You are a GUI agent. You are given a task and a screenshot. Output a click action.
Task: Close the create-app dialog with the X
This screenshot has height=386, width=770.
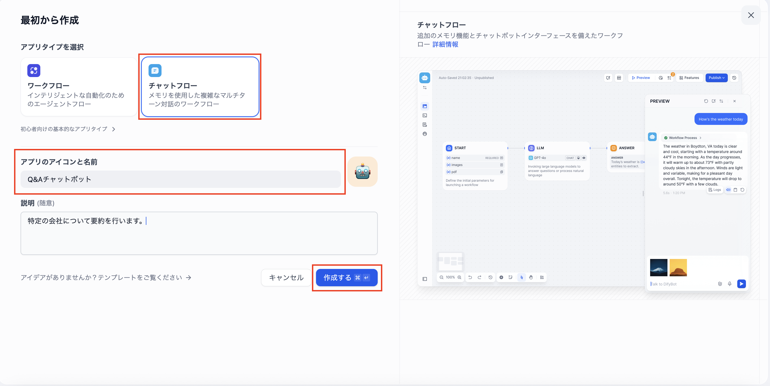751,15
